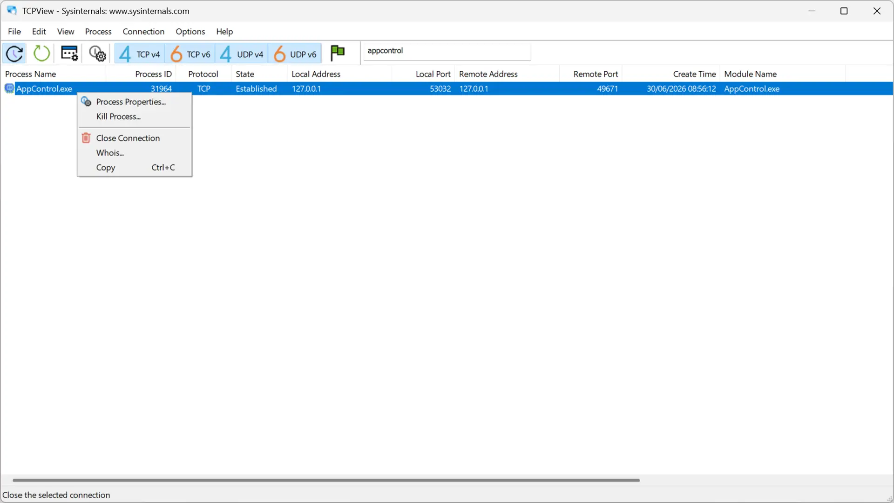Click local port 53032 cell
Image resolution: width=894 pixels, height=503 pixels.
click(440, 88)
